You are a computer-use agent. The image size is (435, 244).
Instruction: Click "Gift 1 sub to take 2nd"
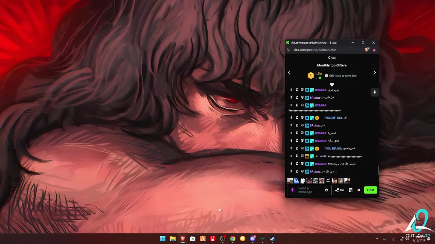pyautogui.click(x=343, y=76)
